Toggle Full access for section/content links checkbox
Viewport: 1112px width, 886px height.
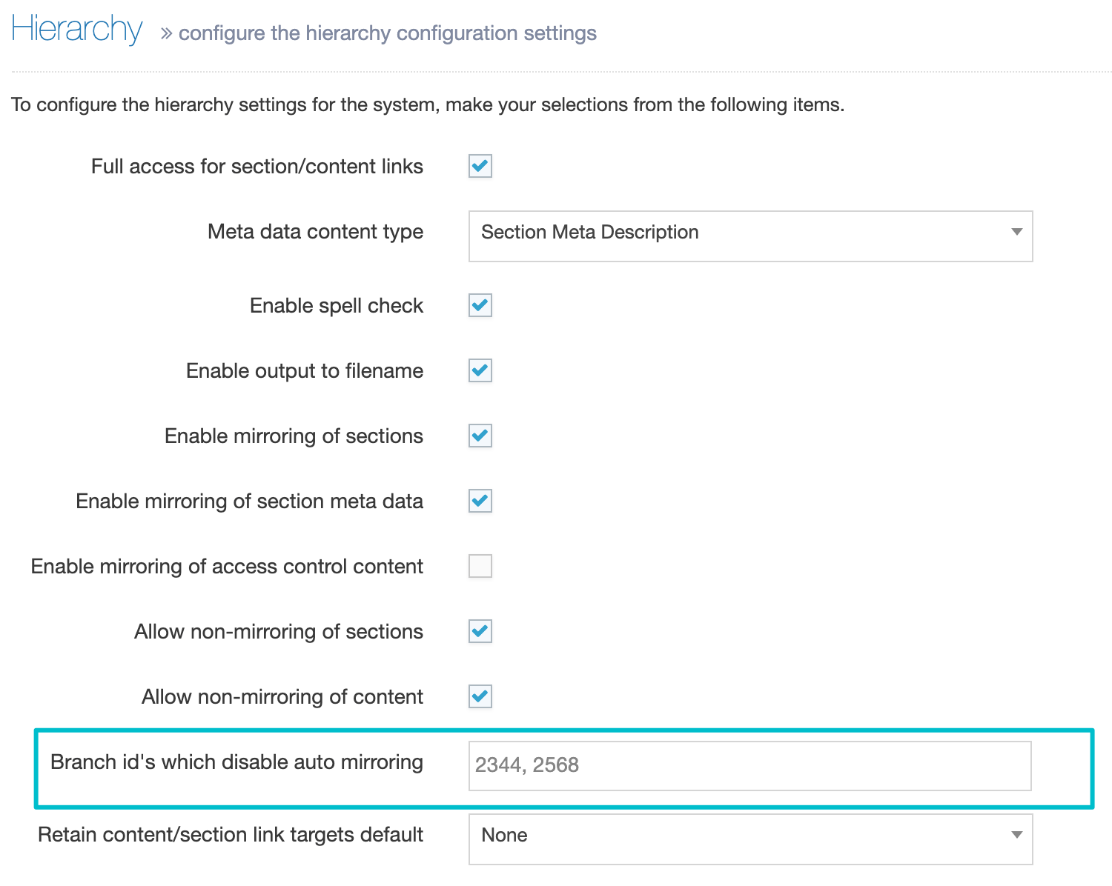(480, 166)
